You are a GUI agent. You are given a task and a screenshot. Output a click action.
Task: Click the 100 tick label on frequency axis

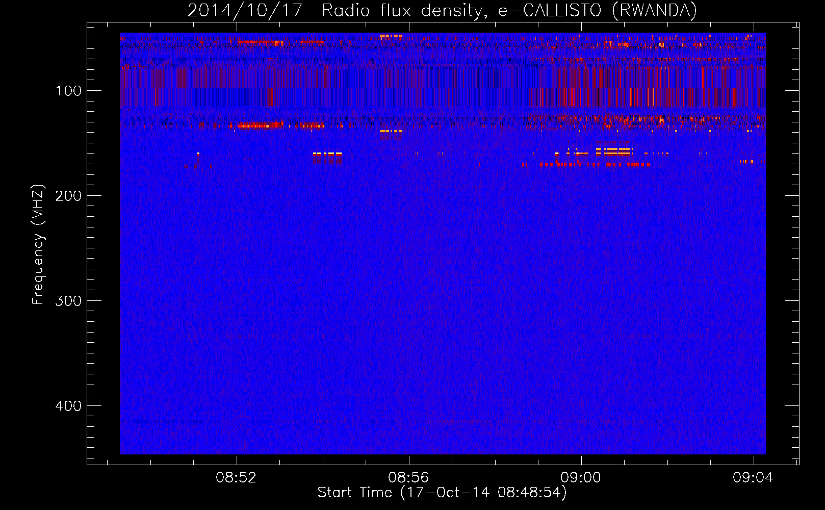coord(69,91)
